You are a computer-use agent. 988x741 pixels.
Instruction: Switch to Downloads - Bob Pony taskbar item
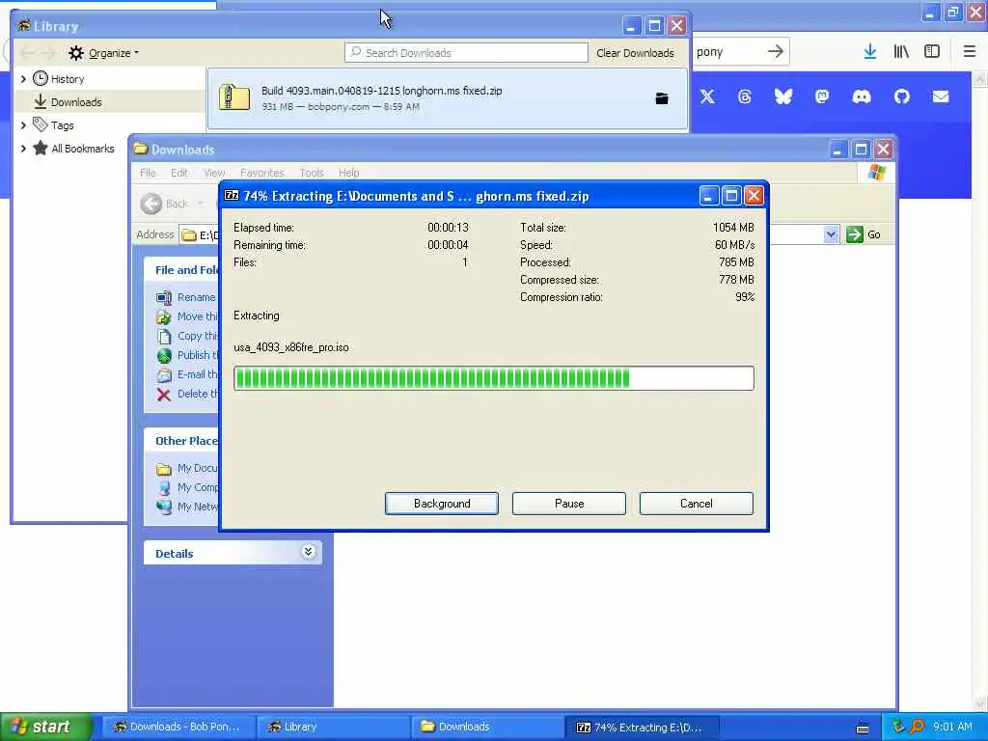(x=177, y=727)
